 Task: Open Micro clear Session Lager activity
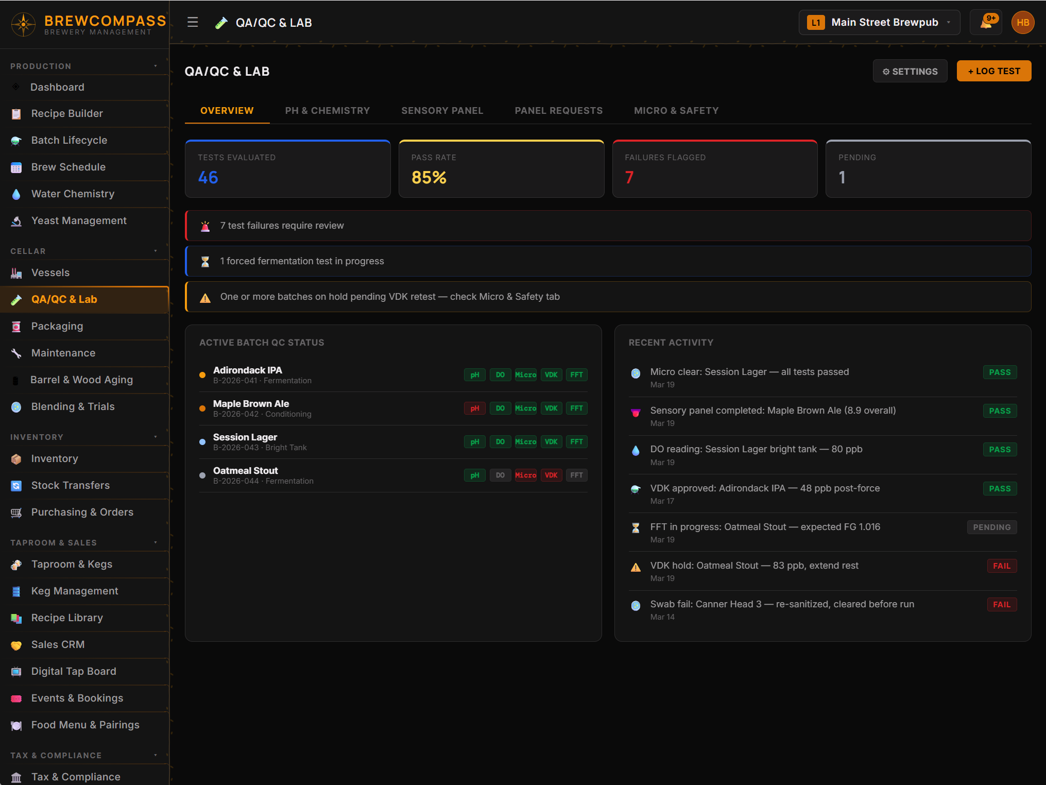[822, 378]
